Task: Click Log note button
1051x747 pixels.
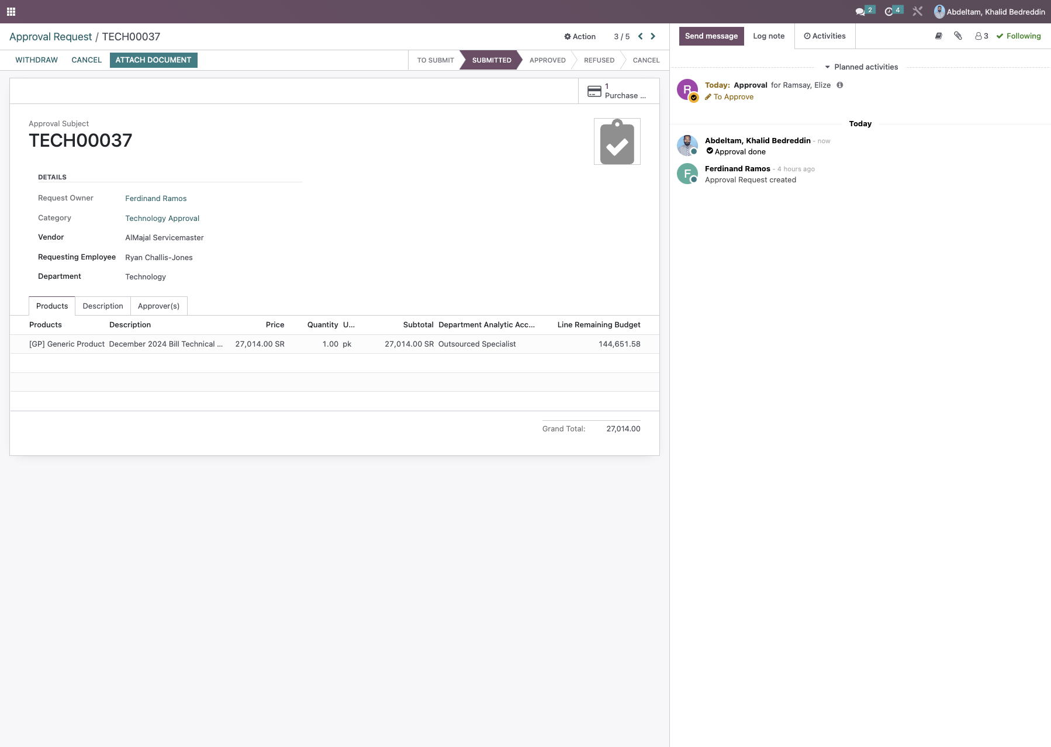Action: (x=769, y=36)
